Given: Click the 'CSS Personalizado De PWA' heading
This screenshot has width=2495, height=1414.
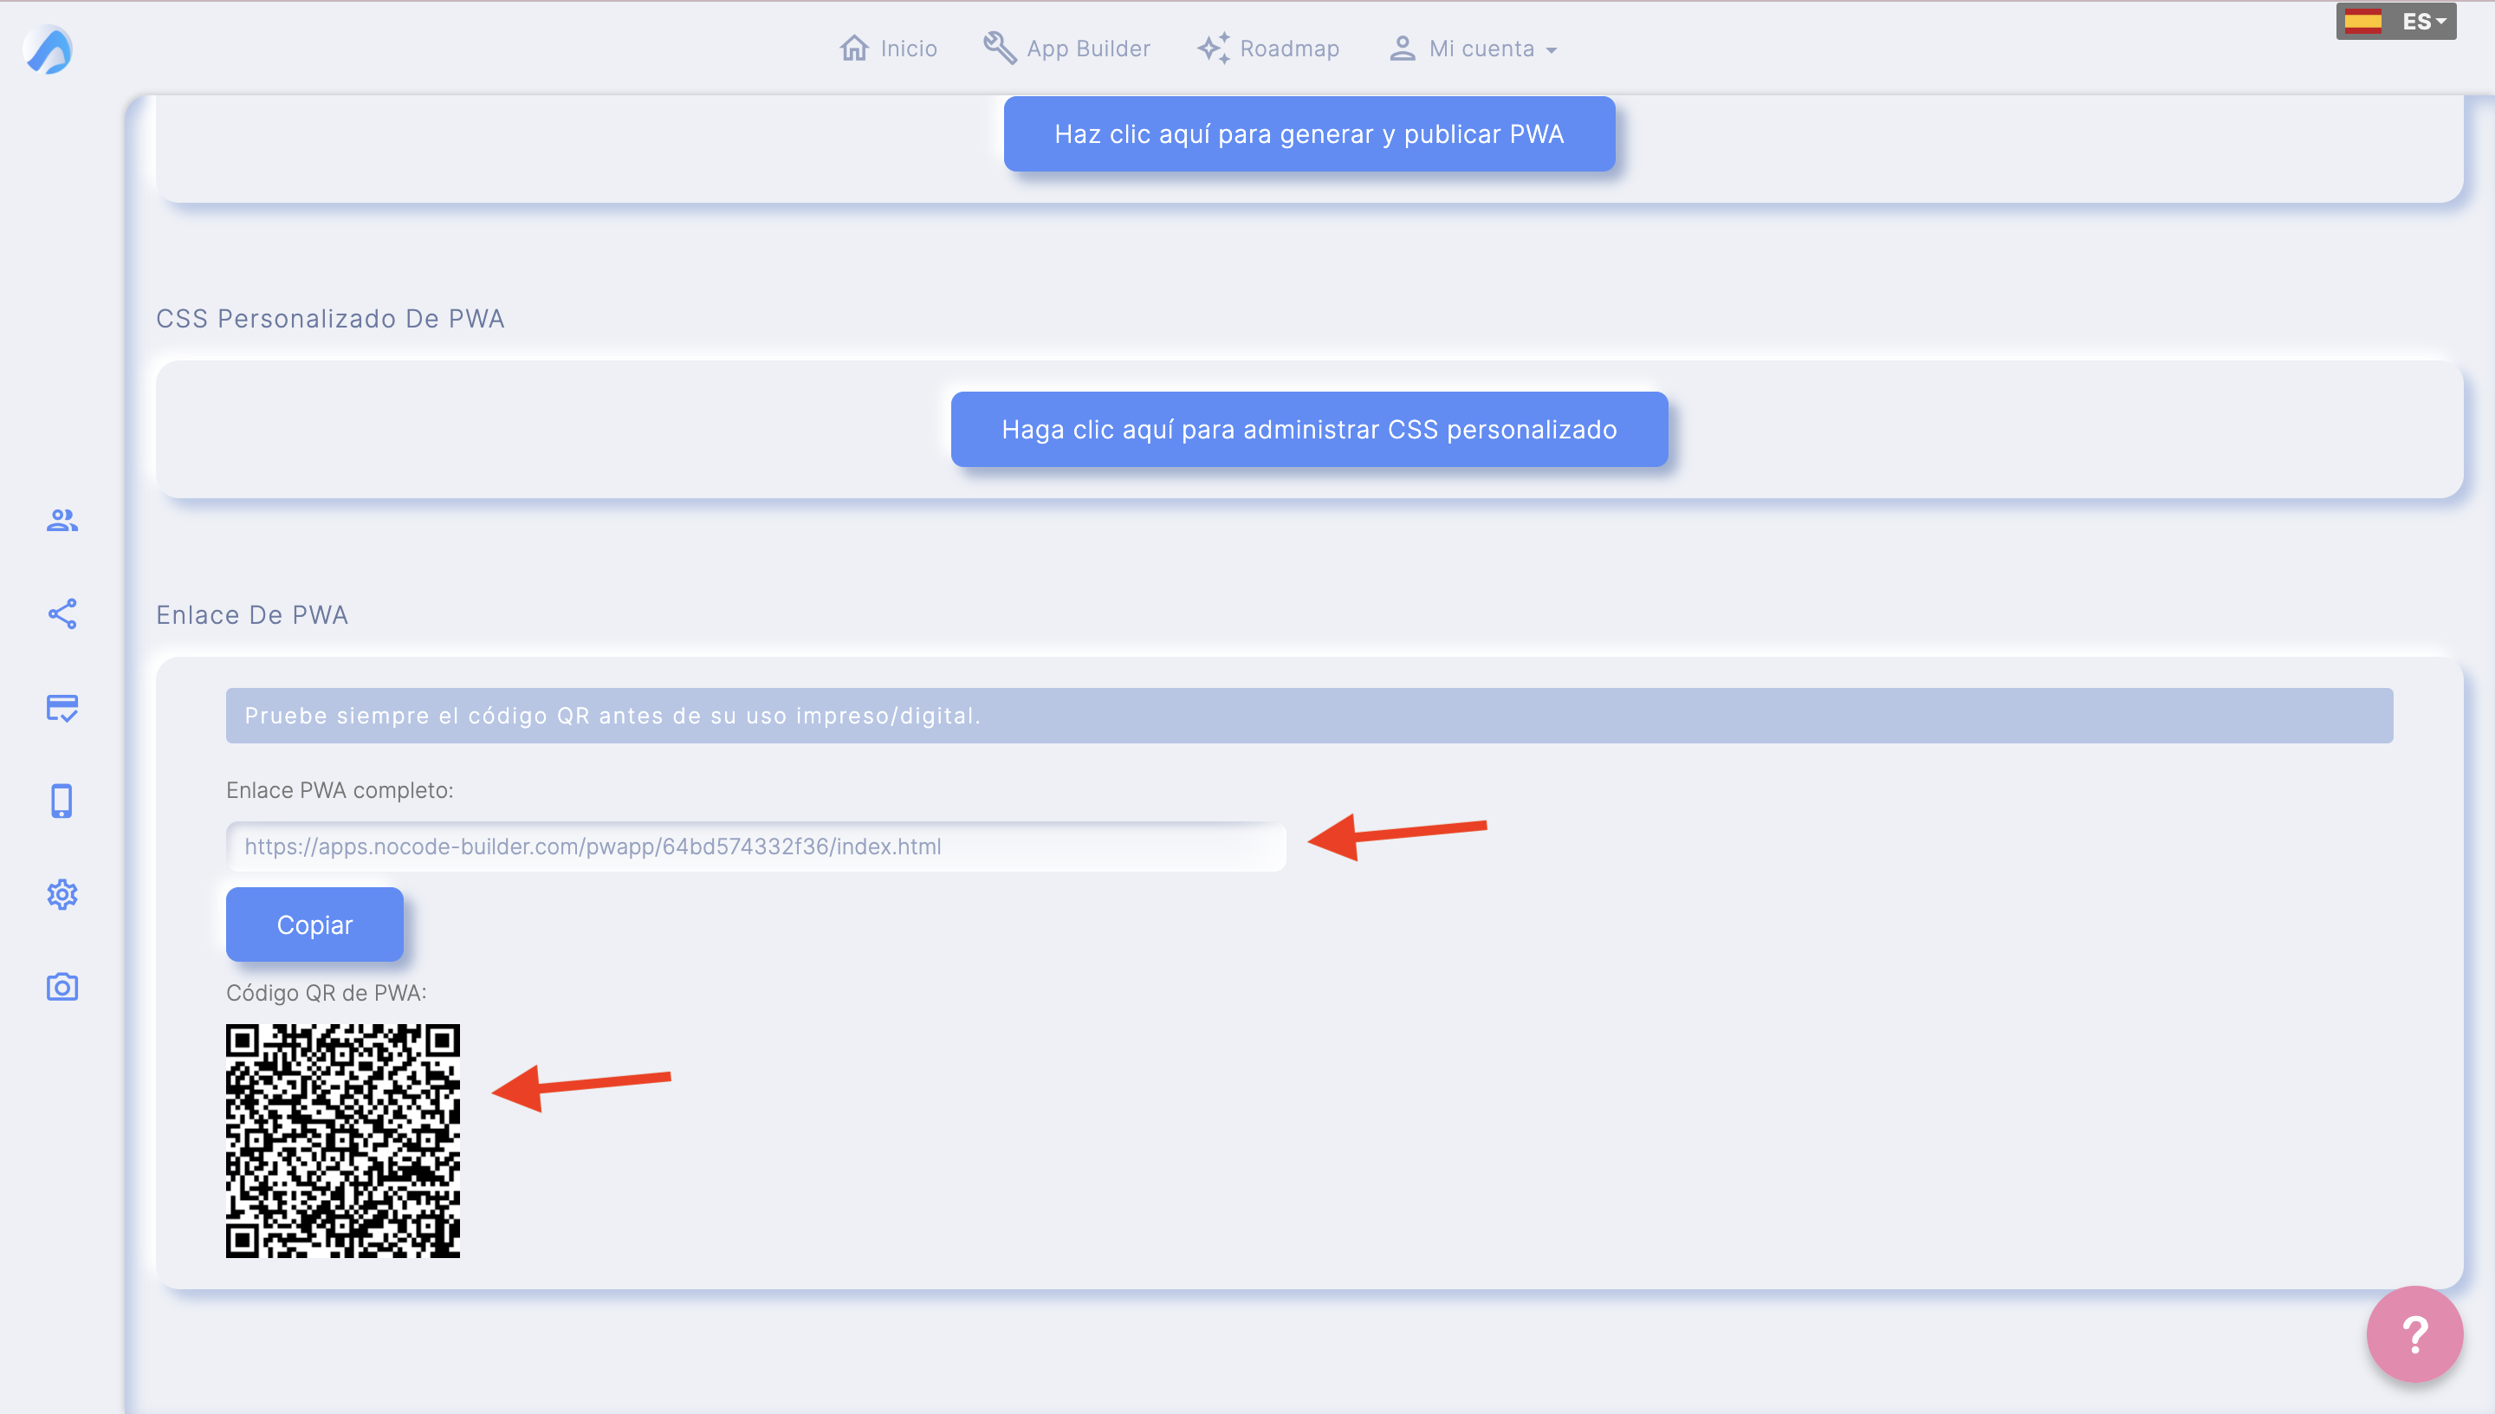Looking at the screenshot, I should pos(330,319).
